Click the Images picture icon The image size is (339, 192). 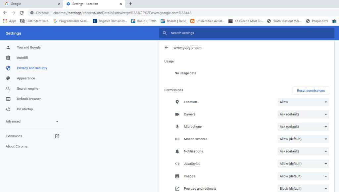pos(177,176)
